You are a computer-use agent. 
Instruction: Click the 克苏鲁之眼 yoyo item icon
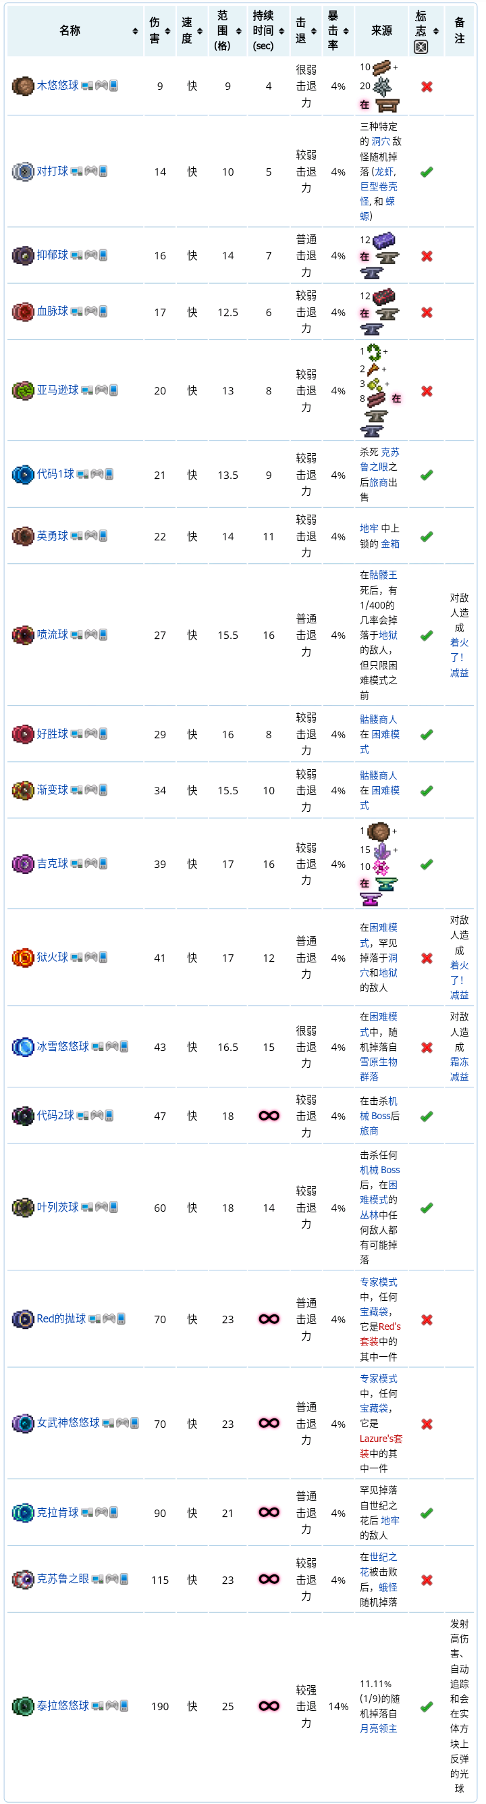point(22,1579)
